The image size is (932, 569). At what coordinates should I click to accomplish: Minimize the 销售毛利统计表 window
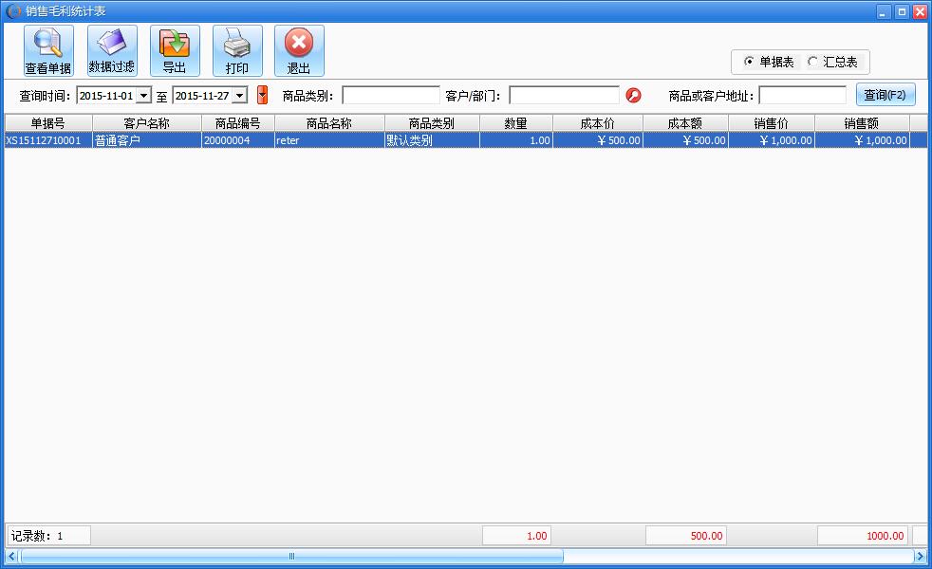[884, 12]
